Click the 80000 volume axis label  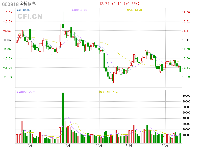pos(186,96)
